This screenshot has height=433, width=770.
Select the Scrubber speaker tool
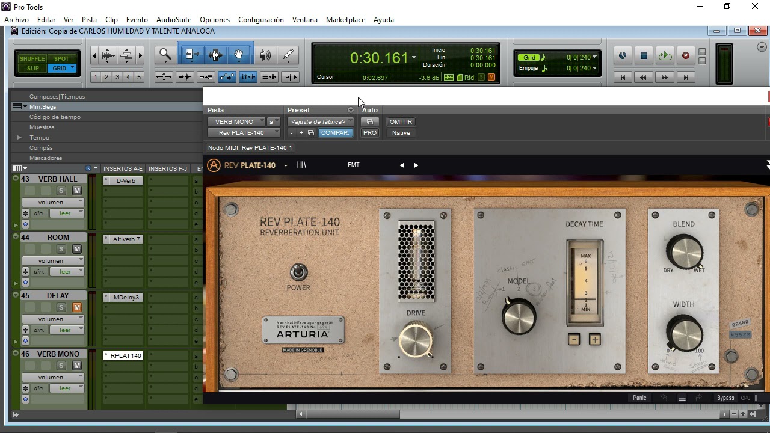click(265, 55)
